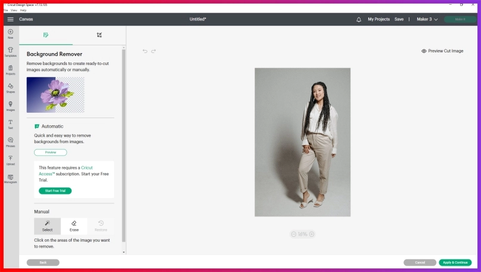This screenshot has width=481, height=272.
Task: Open the View menu
Action: (14, 10)
